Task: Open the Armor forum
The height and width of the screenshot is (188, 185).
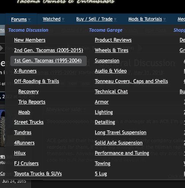Action: pos(102,102)
